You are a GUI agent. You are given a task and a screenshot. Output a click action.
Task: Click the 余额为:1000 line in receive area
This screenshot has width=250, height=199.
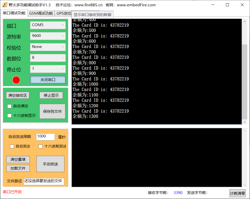coord(86,84)
